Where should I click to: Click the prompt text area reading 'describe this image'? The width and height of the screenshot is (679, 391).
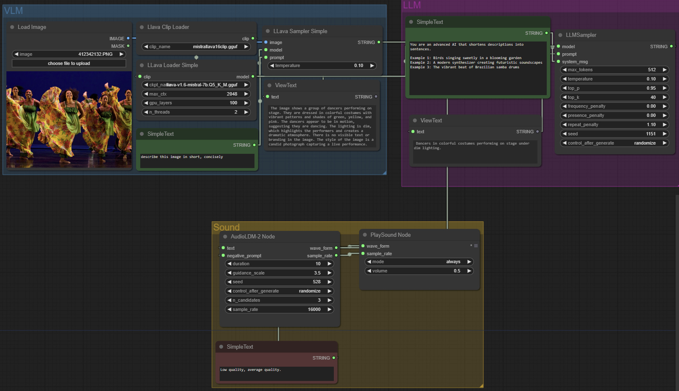tap(197, 161)
